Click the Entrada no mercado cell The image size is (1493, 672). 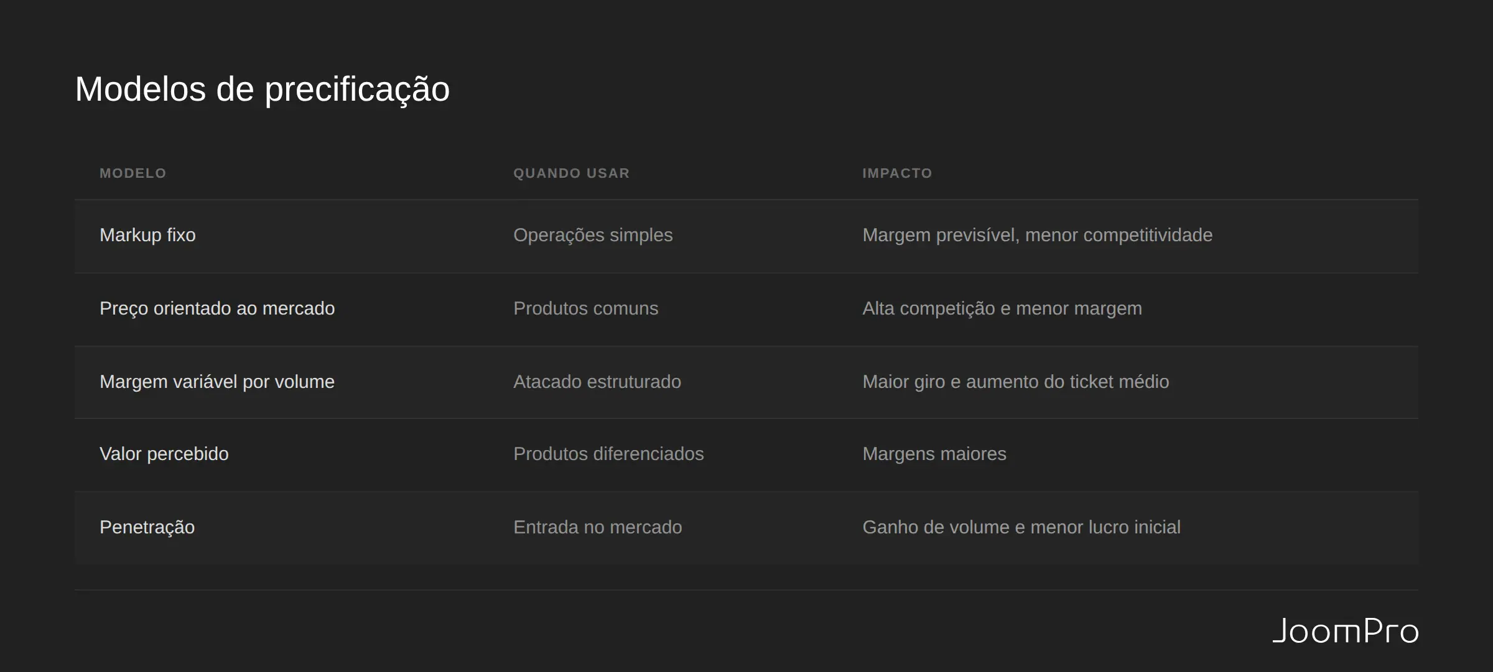(598, 527)
